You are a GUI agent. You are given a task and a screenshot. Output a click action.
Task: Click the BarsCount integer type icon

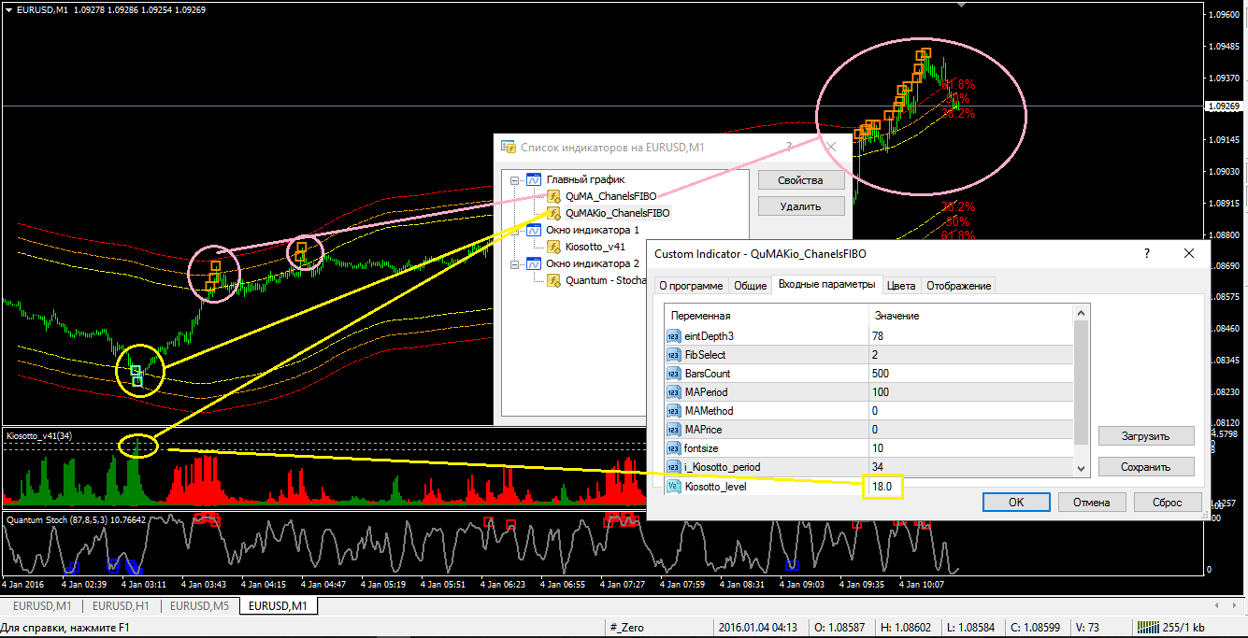pyautogui.click(x=673, y=374)
